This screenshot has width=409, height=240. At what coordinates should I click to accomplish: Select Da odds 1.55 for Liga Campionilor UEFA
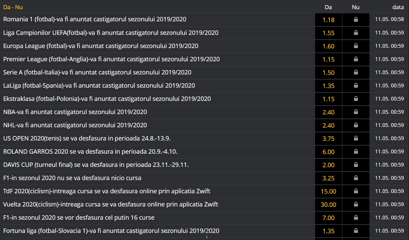[328, 33]
